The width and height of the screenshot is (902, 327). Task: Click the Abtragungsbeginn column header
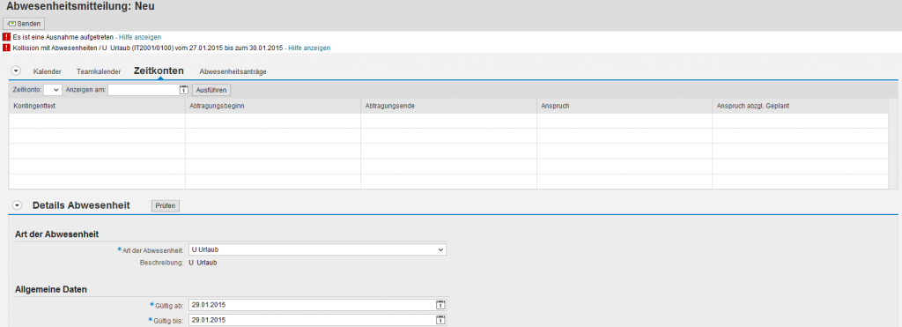tap(273, 106)
